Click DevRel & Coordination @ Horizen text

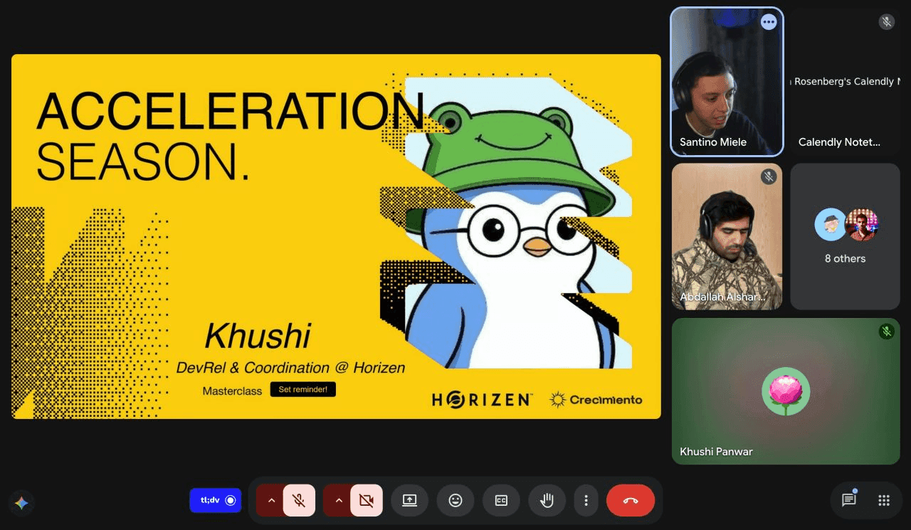290,368
